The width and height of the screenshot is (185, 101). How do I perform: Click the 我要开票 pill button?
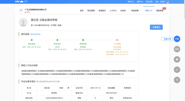point(167,39)
